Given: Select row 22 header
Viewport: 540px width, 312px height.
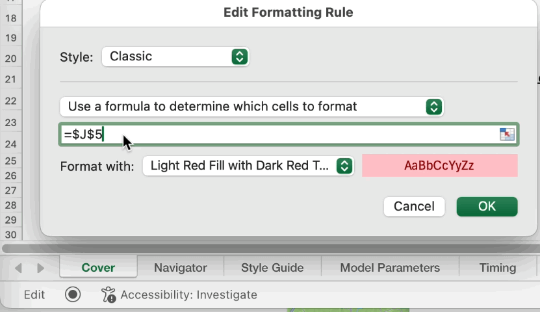Looking at the screenshot, I should [10, 101].
